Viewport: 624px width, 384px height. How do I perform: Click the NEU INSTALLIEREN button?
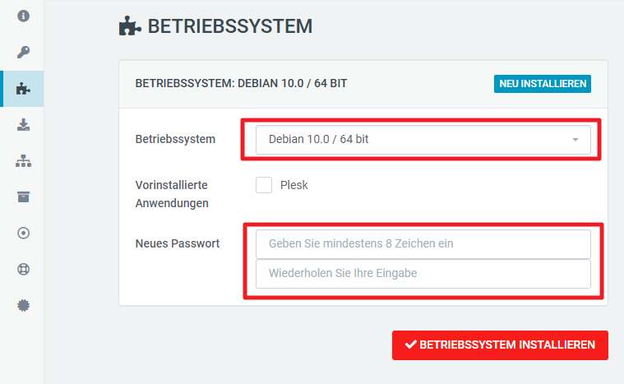543,84
